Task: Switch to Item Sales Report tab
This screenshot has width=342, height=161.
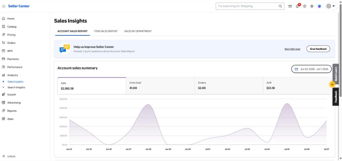Action: click(x=106, y=31)
